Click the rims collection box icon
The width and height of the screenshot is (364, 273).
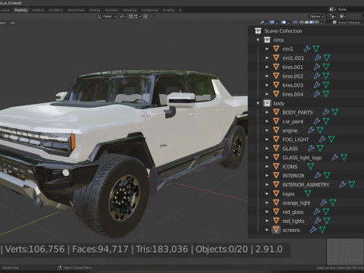pos(267,40)
